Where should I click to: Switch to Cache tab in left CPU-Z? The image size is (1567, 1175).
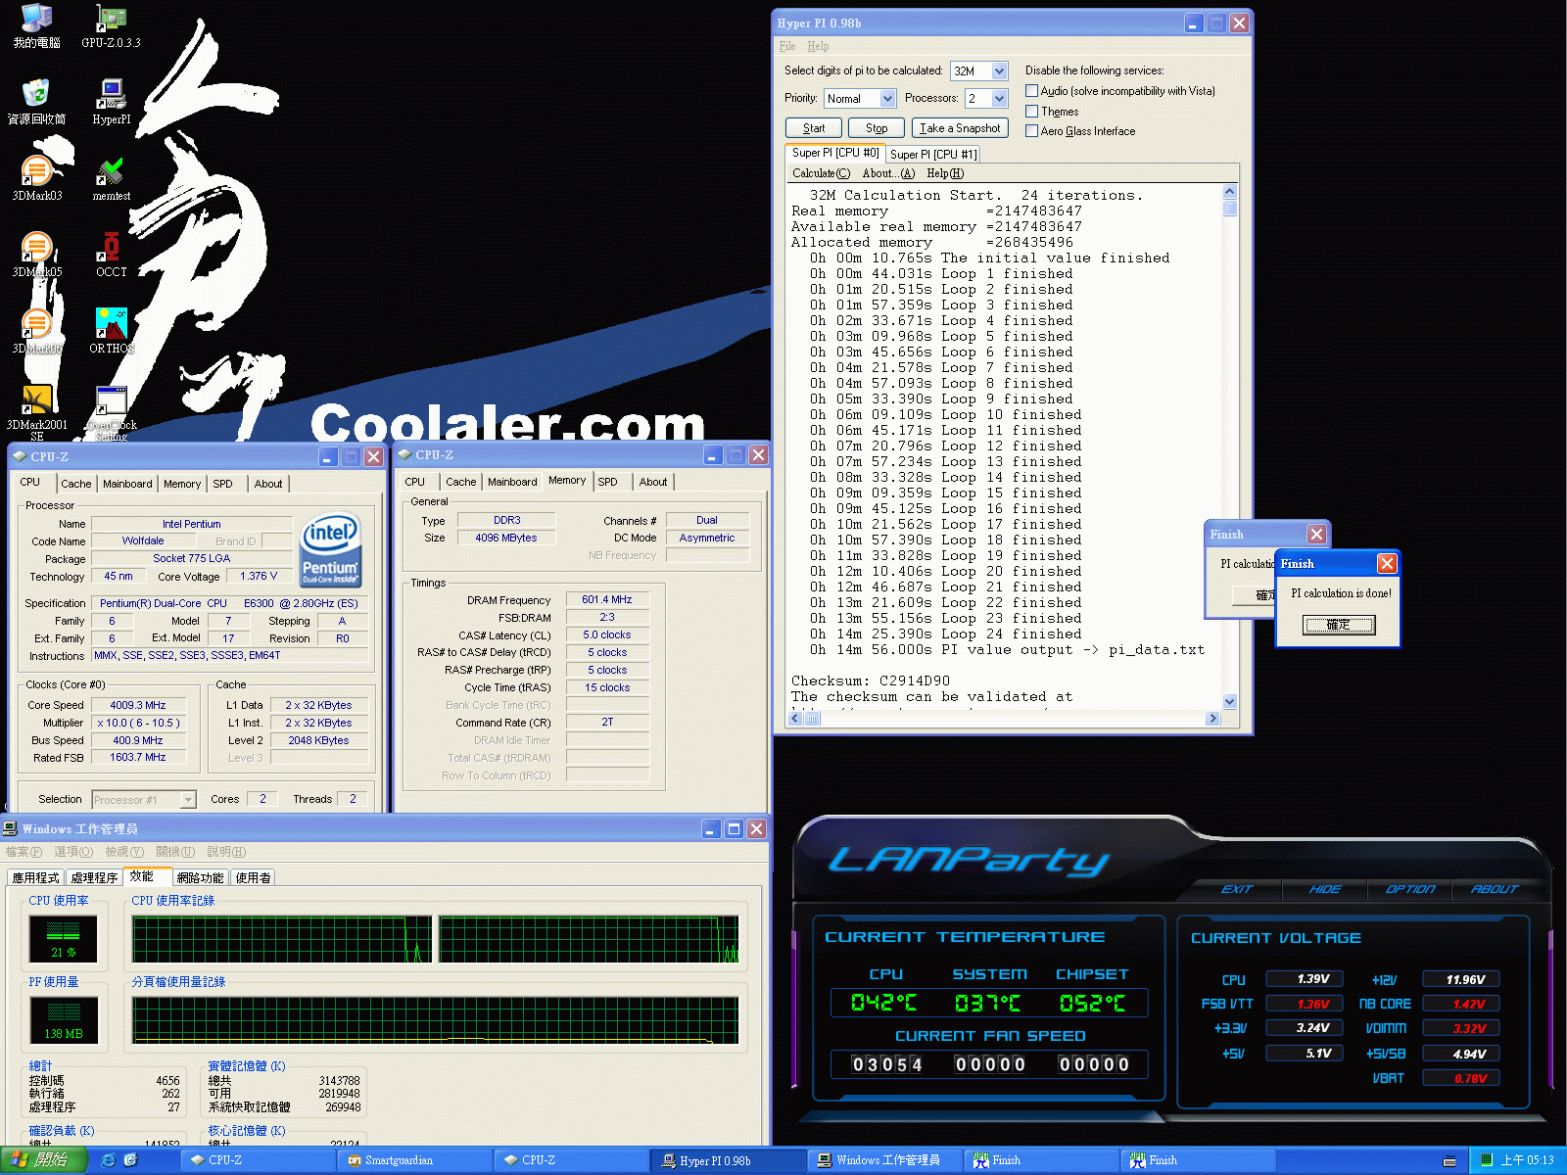(x=75, y=484)
